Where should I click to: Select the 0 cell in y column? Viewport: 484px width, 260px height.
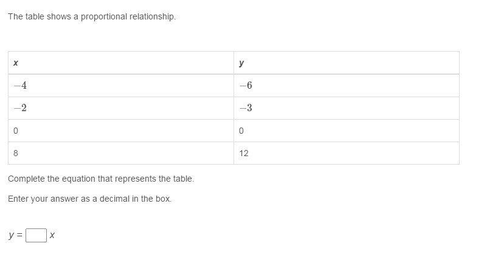(346, 131)
